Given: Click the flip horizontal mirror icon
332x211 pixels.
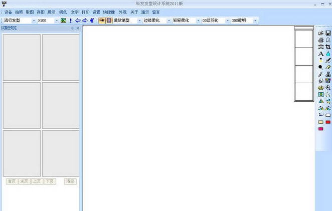Looking at the screenshot, I should coord(321,101).
